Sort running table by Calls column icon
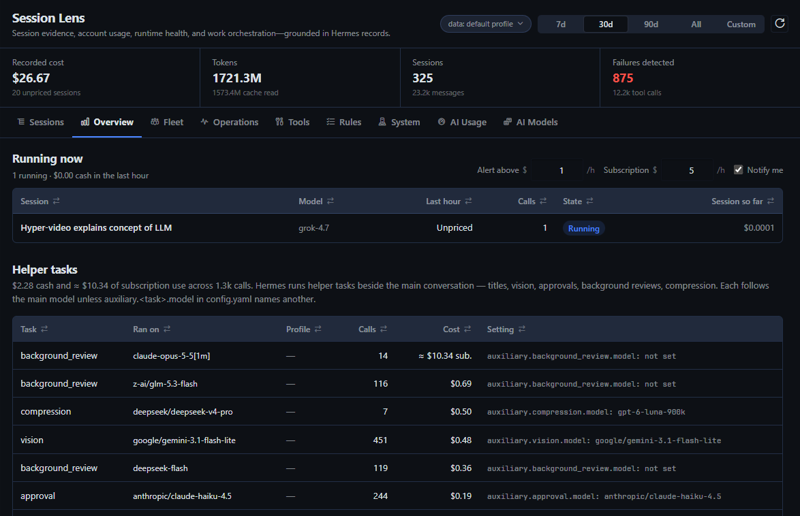This screenshot has height=516, width=800. pyautogui.click(x=543, y=201)
